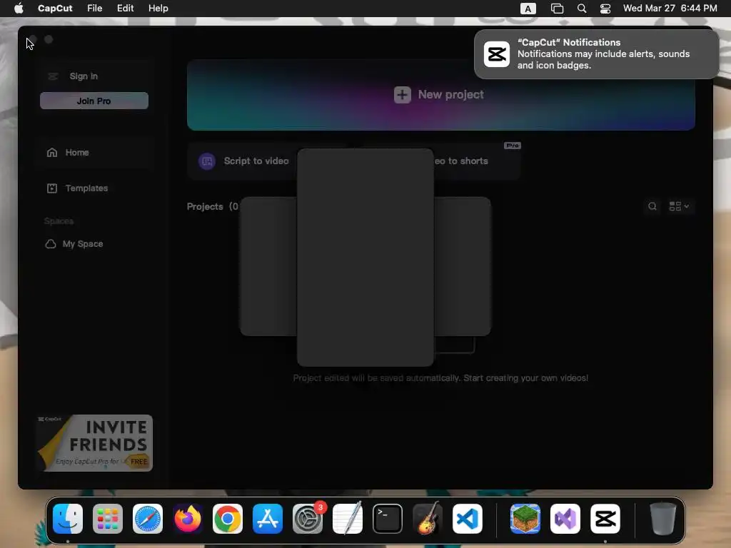Open the Help menu

(x=158, y=9)
